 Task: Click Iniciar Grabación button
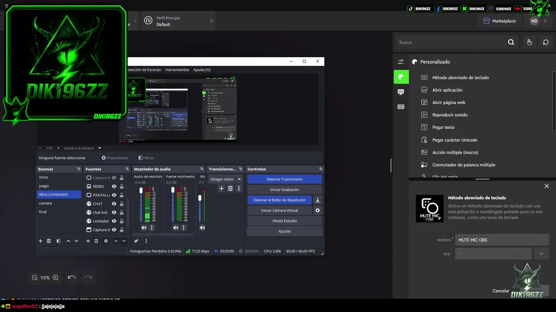click(285, 189)
